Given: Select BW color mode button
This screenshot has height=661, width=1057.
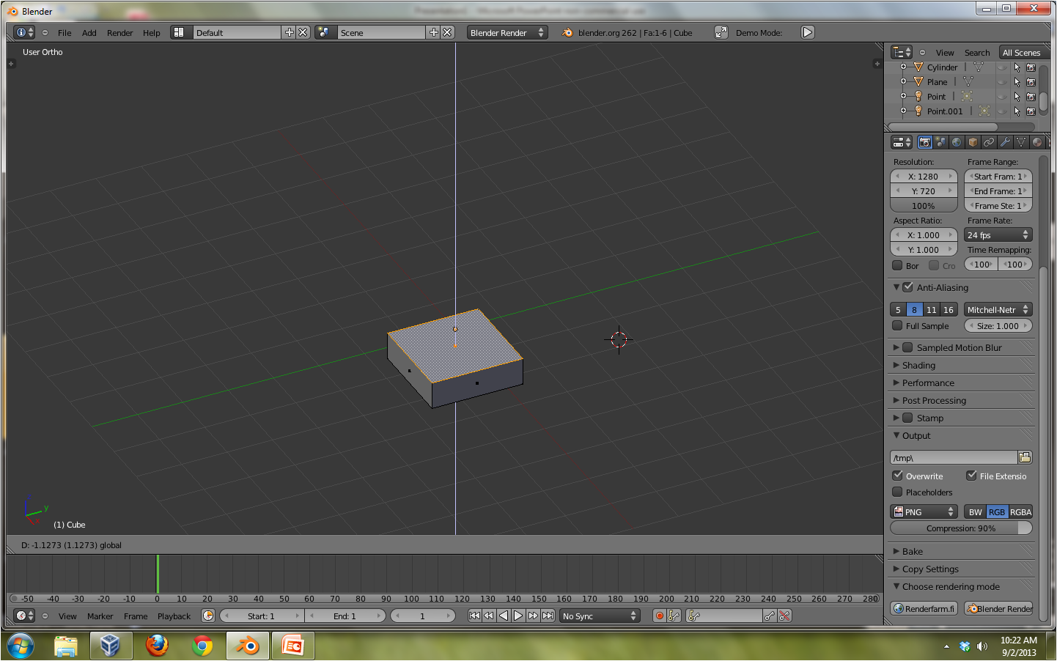Looking at the screenshot, I should tap(975, 512).
